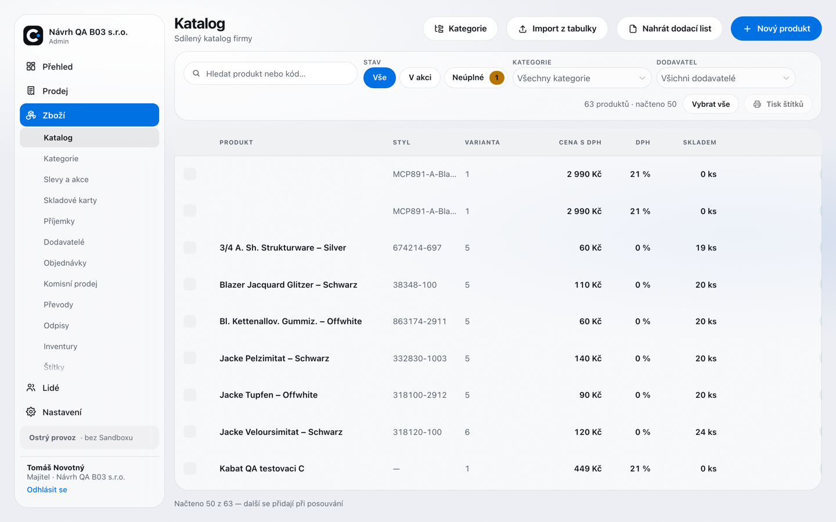The height and width of the screenshot is (522, 836).
Task: Click the upload icon on Import z tabulky
Action: click(522, 28)
